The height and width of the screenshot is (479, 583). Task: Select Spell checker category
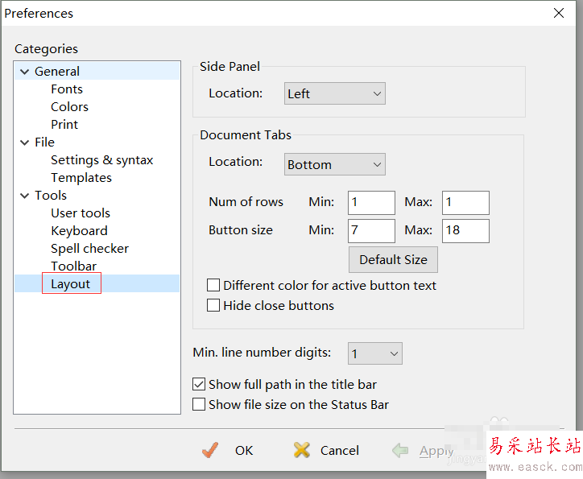(89, 249)
